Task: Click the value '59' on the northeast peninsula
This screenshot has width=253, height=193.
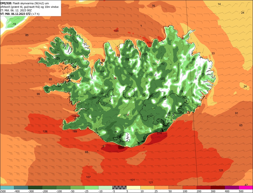Action: [x=183, y=39]
